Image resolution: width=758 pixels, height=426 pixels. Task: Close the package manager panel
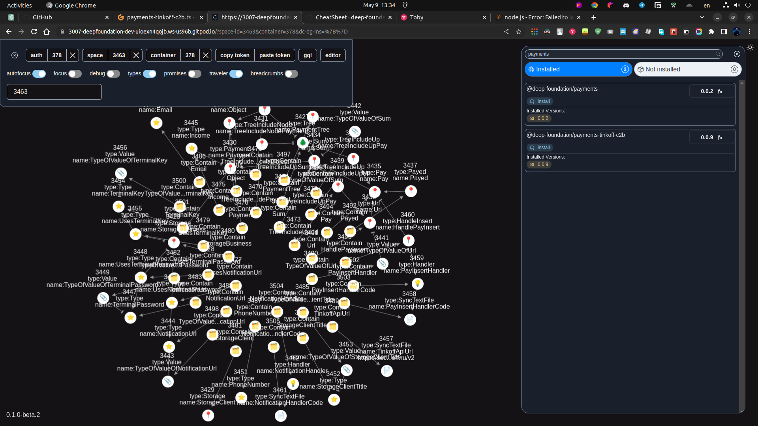pos(737,54)
